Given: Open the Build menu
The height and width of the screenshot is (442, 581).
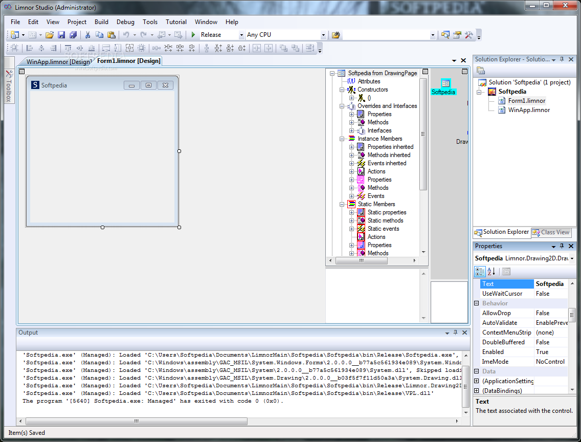Looking at the screenshot, I should (x=101, y=22).
